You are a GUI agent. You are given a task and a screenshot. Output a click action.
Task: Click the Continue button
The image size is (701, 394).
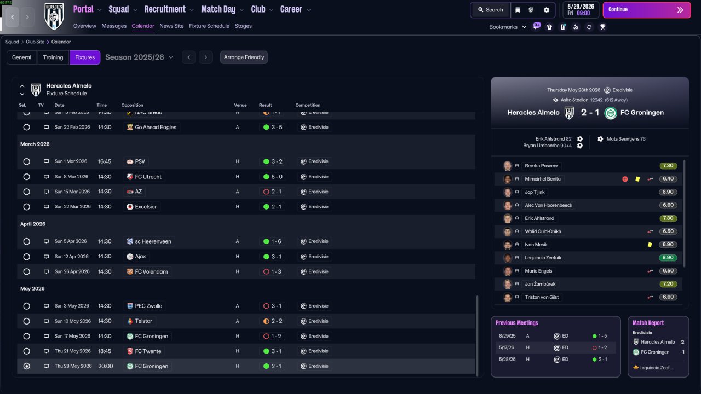[647, 10]
